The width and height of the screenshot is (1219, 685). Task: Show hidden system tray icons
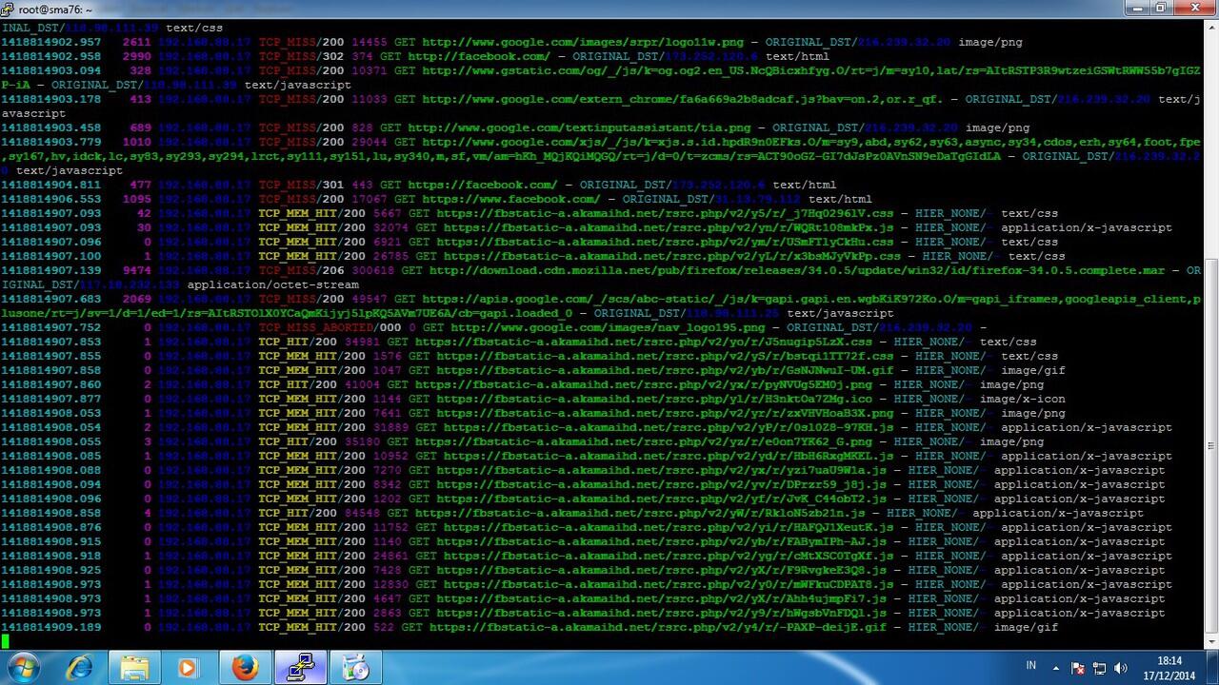[x=1055, y=669]
